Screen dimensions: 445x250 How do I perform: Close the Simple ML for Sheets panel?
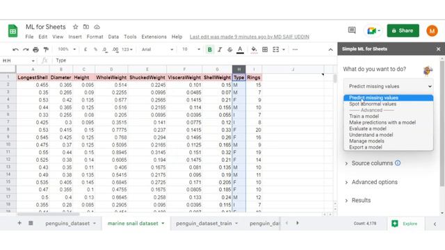pyautogui.click(x=439, y=49)
